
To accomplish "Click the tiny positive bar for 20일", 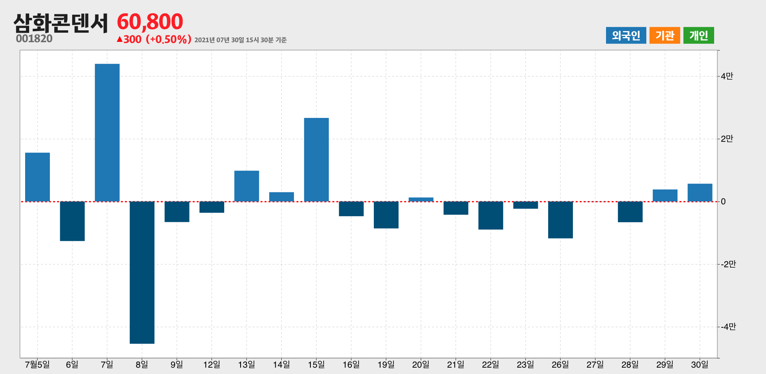I will click(421, 200).
